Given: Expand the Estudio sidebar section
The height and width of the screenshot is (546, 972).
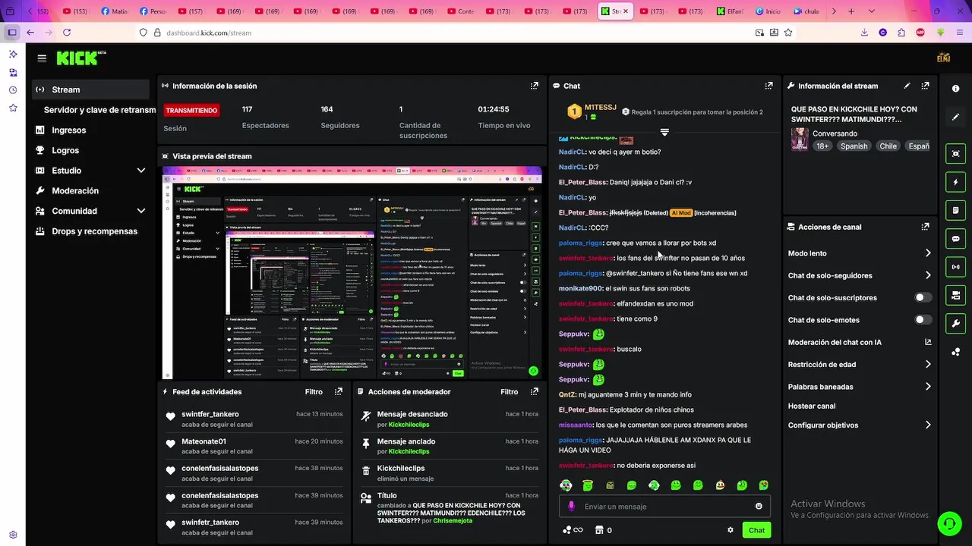Looking at the screenshot, I should (x=141, y=171).
